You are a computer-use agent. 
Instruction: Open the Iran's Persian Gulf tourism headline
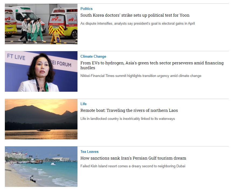click(133, 158)
